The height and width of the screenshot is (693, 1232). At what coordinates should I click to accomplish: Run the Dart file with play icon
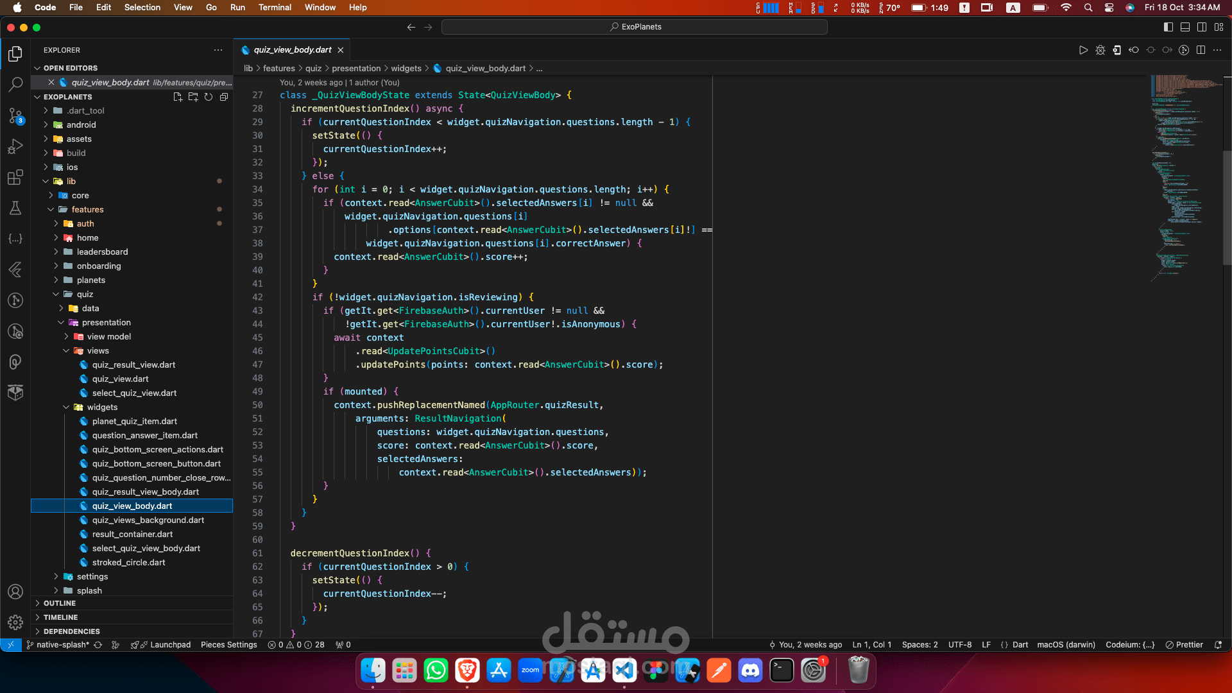(x=1083, y=50)
